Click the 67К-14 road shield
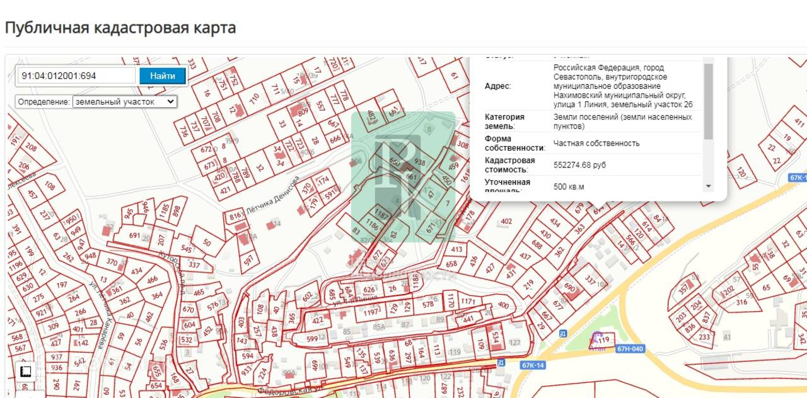The width and height of the screenshot is (807, 398). (533, 365)
